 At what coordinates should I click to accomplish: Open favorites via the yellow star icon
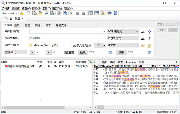[22, 13]
